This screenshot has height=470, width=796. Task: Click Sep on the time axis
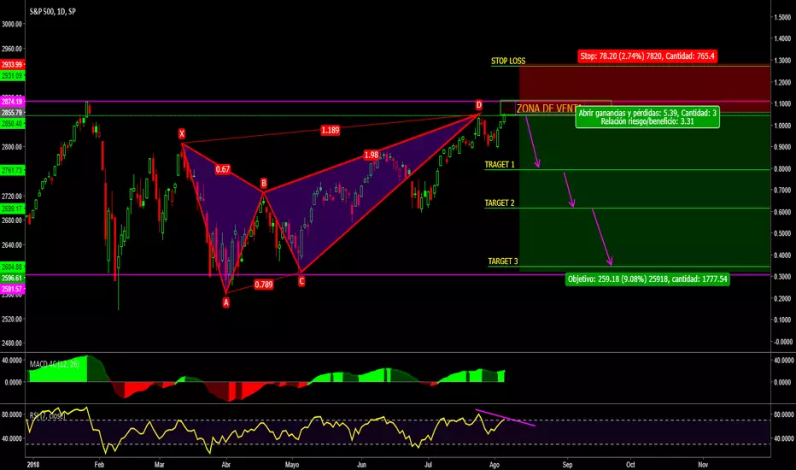(x=567, y=464)
